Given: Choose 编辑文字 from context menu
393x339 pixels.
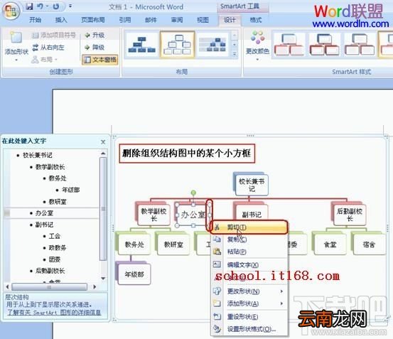Looking at the screenshot, I should pyautogui.click(x=249, y=265).
